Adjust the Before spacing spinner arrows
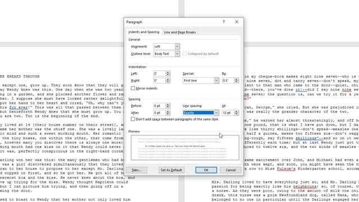The height and width of the screenshot is (202, 359). pyautogui.click(x=168, y=106)
